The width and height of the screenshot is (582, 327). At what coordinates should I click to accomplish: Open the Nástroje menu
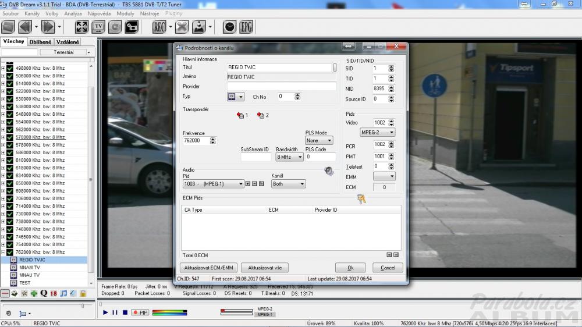pos(150,13)
